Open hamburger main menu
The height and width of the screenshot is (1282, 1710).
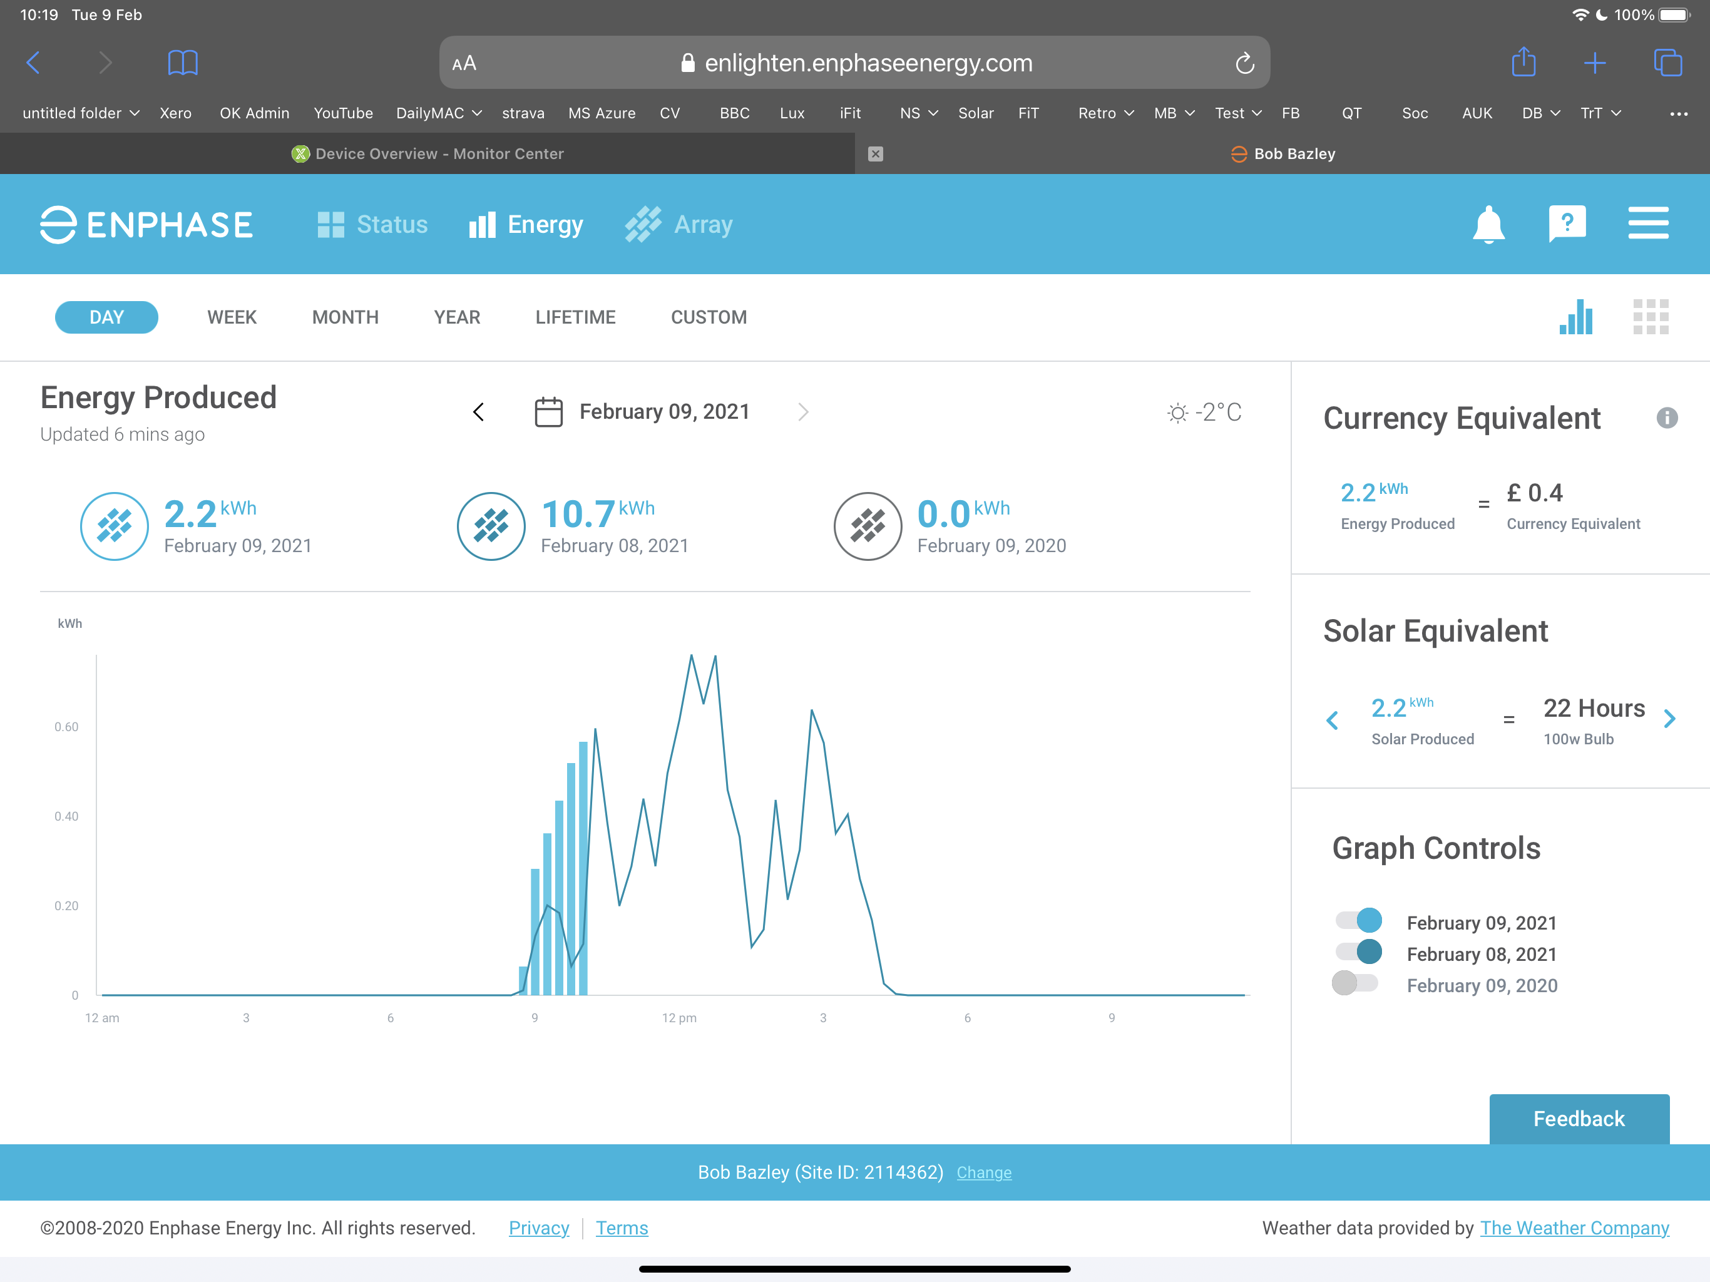click(x=1648, y=223)
